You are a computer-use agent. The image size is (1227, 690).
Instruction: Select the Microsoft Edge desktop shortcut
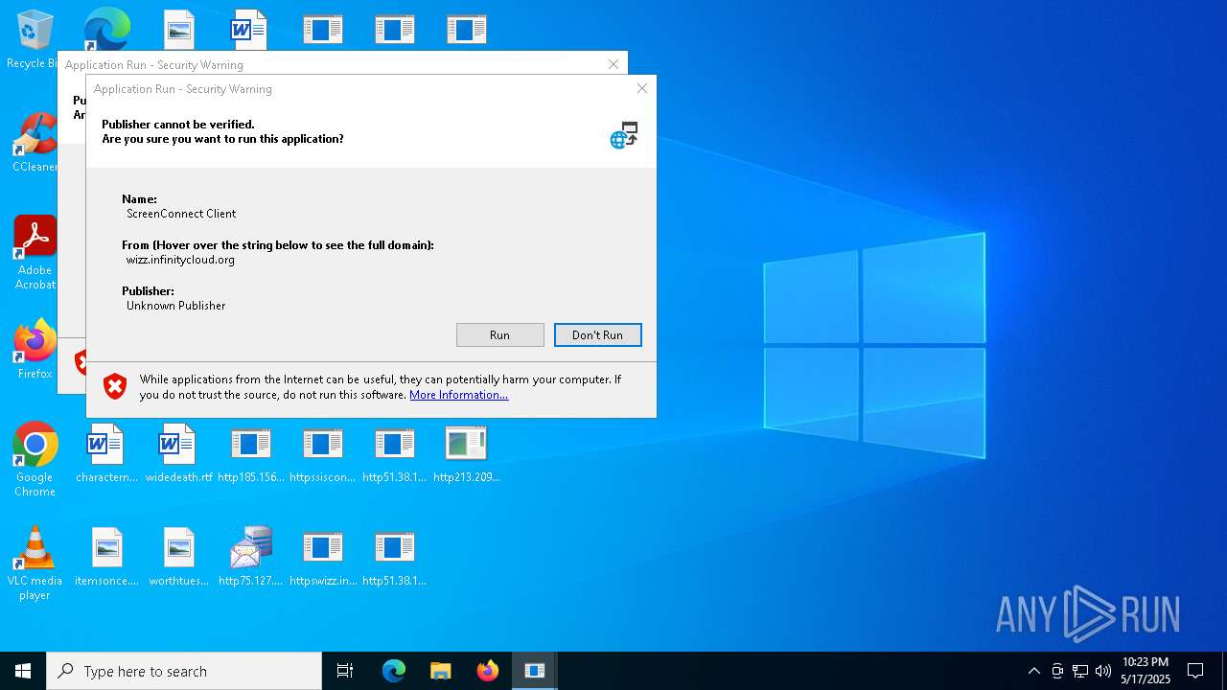(x=106, y=30)
